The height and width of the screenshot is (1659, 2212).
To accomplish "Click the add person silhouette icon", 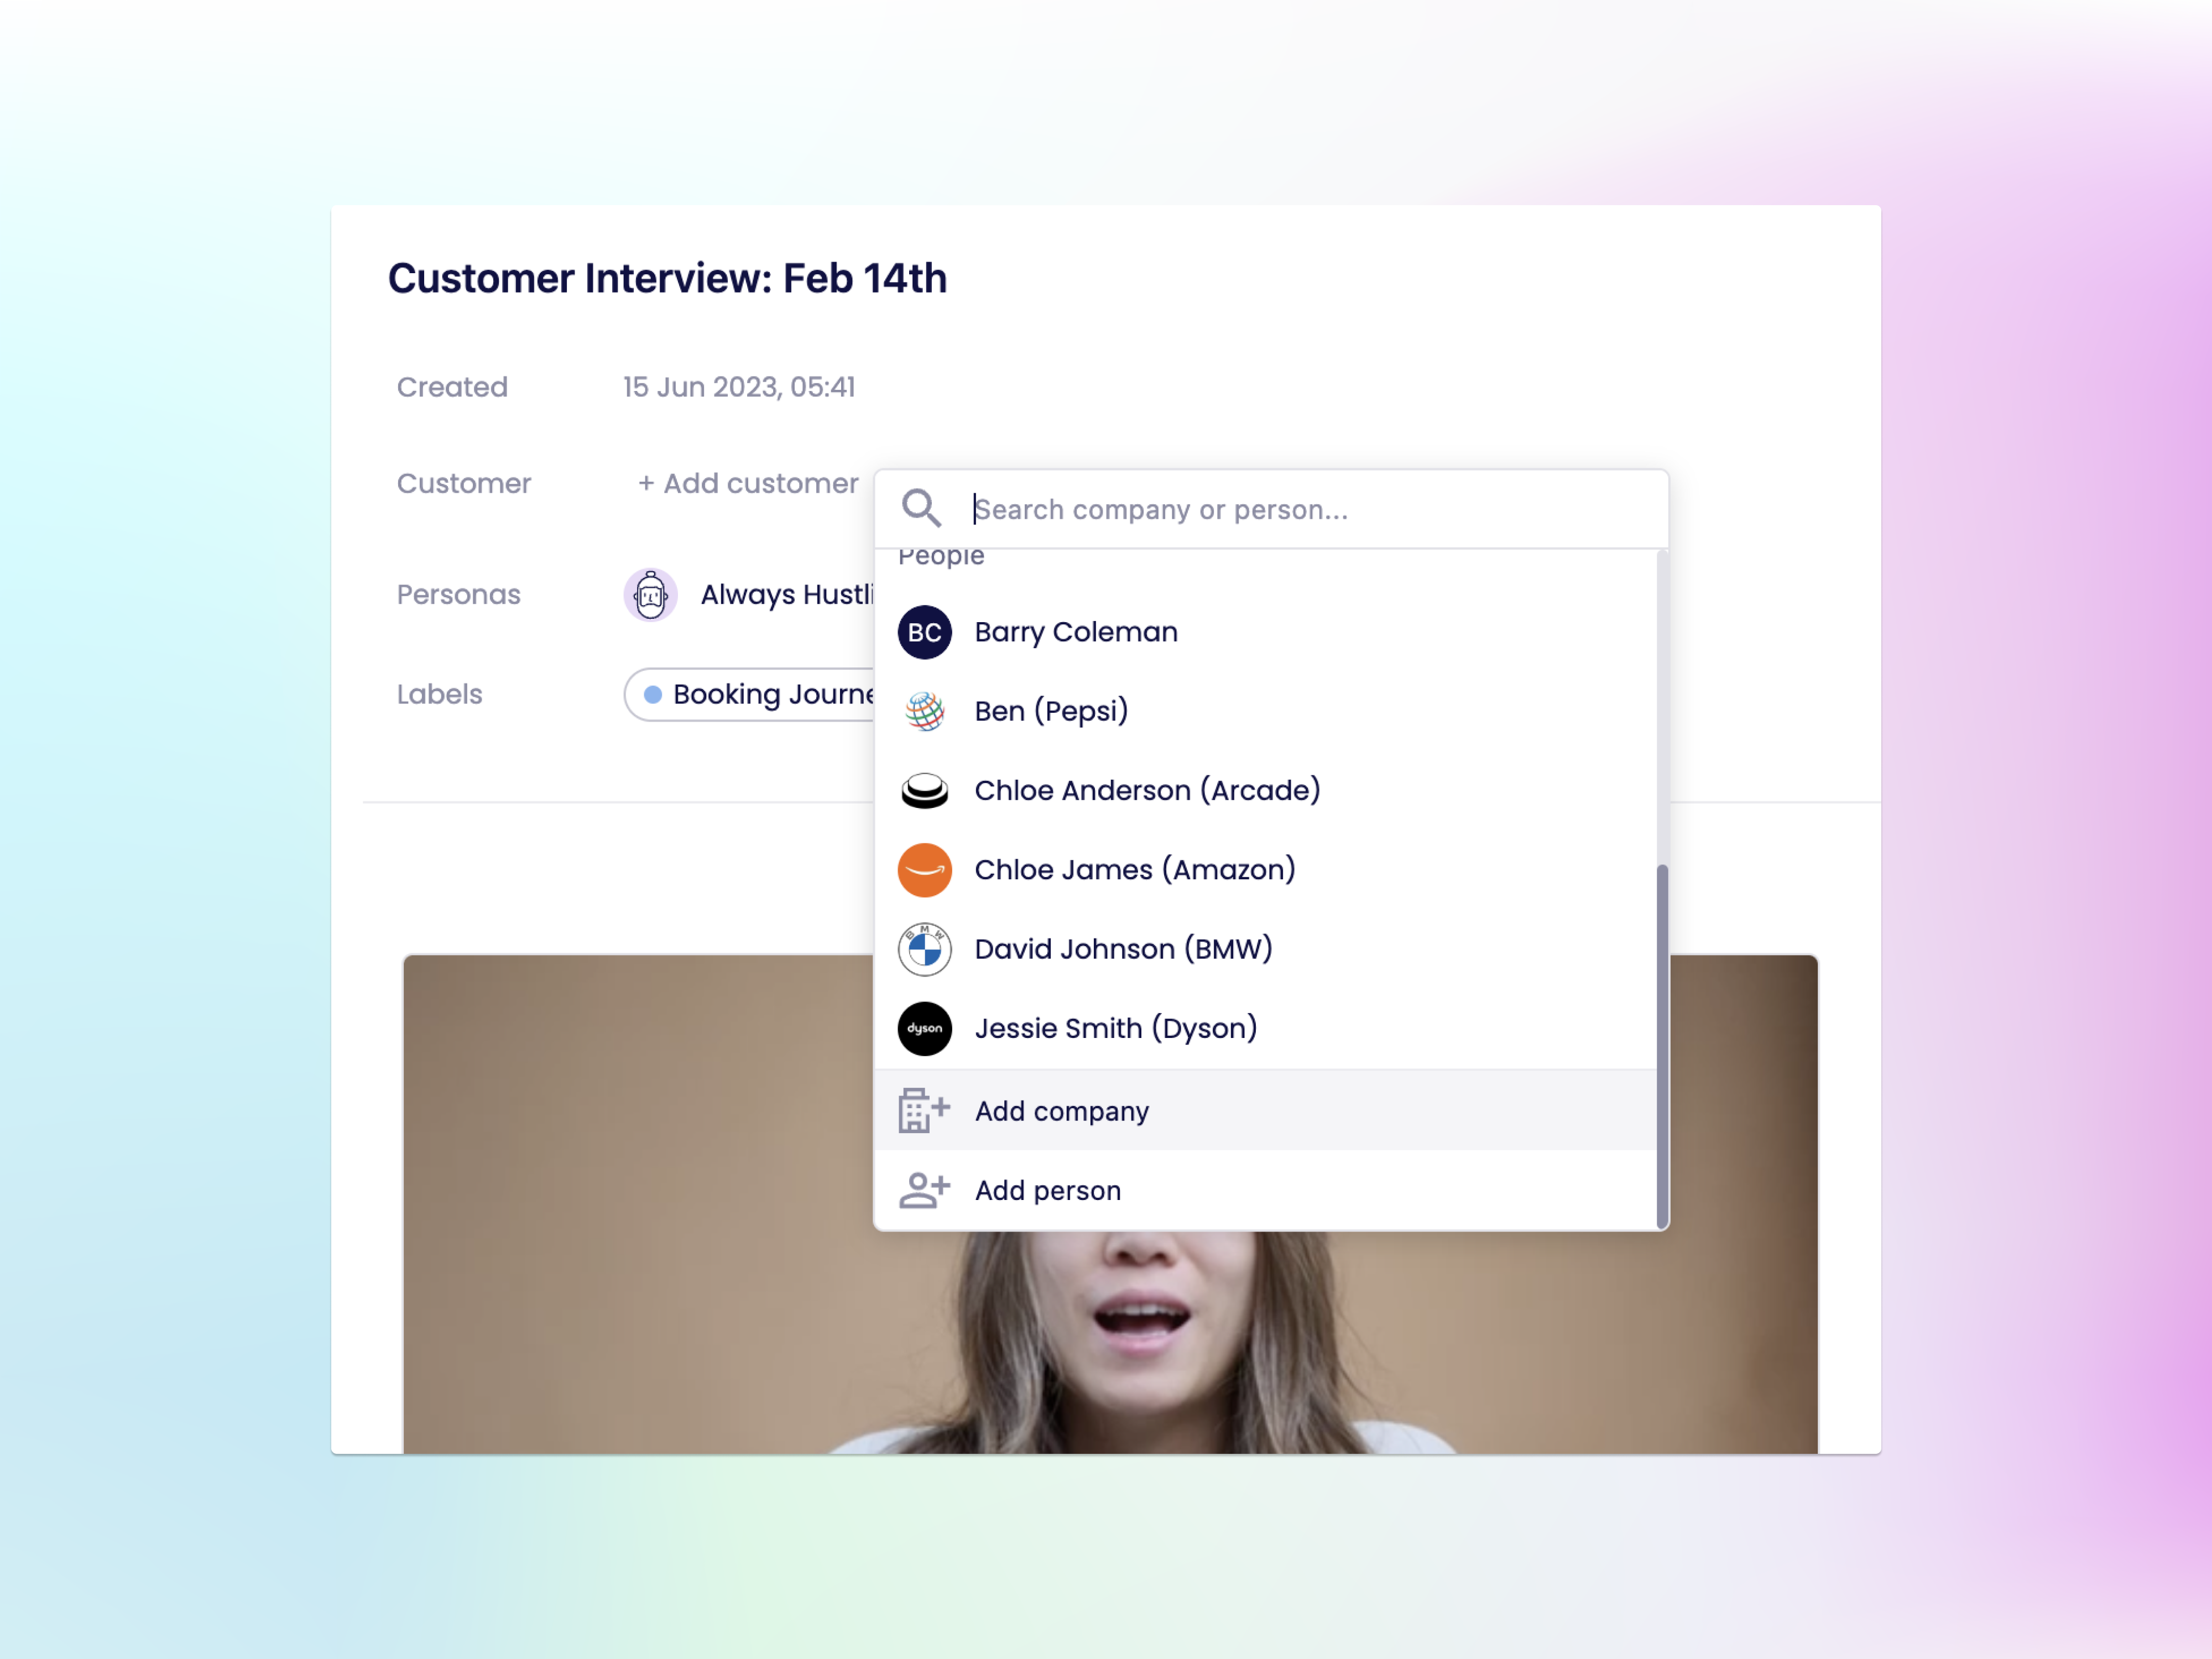I will coord(923,1190).
